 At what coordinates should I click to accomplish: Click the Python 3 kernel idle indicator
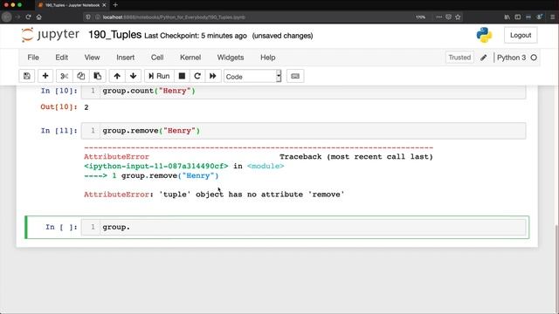click(534, 58)
